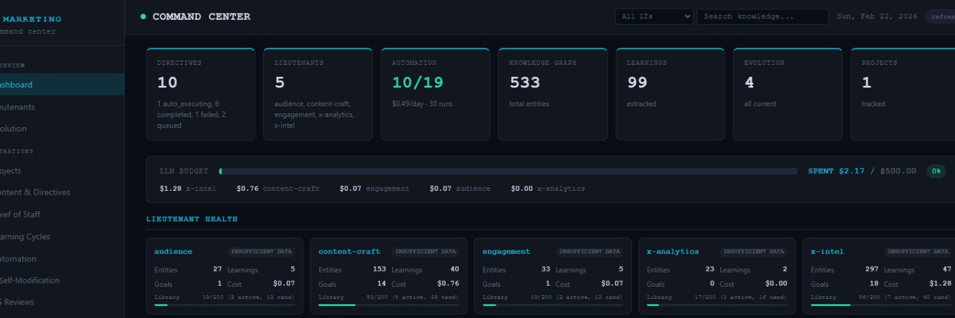Open the Learnings summary card
Screen dimensions: 955x318
click(x=670, y=94)
